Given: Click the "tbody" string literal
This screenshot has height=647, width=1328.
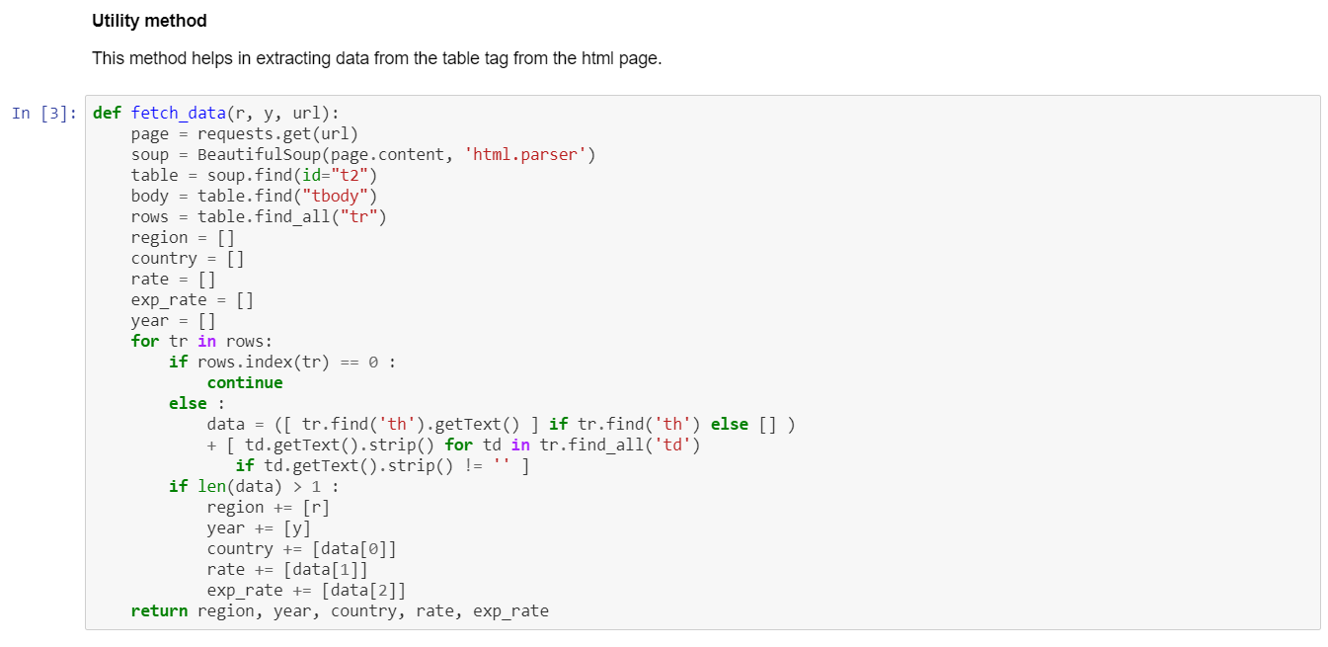Looking at the screenshot, I should [x=335, y=196].
